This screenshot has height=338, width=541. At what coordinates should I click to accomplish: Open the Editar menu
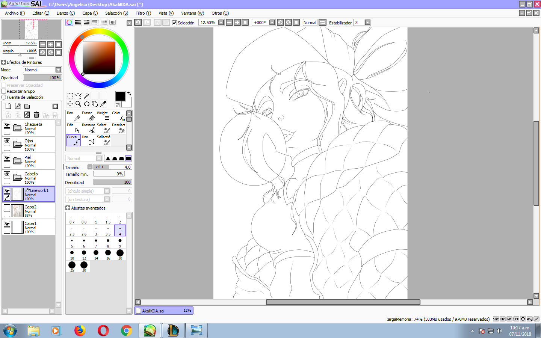[x=41, y=13]
